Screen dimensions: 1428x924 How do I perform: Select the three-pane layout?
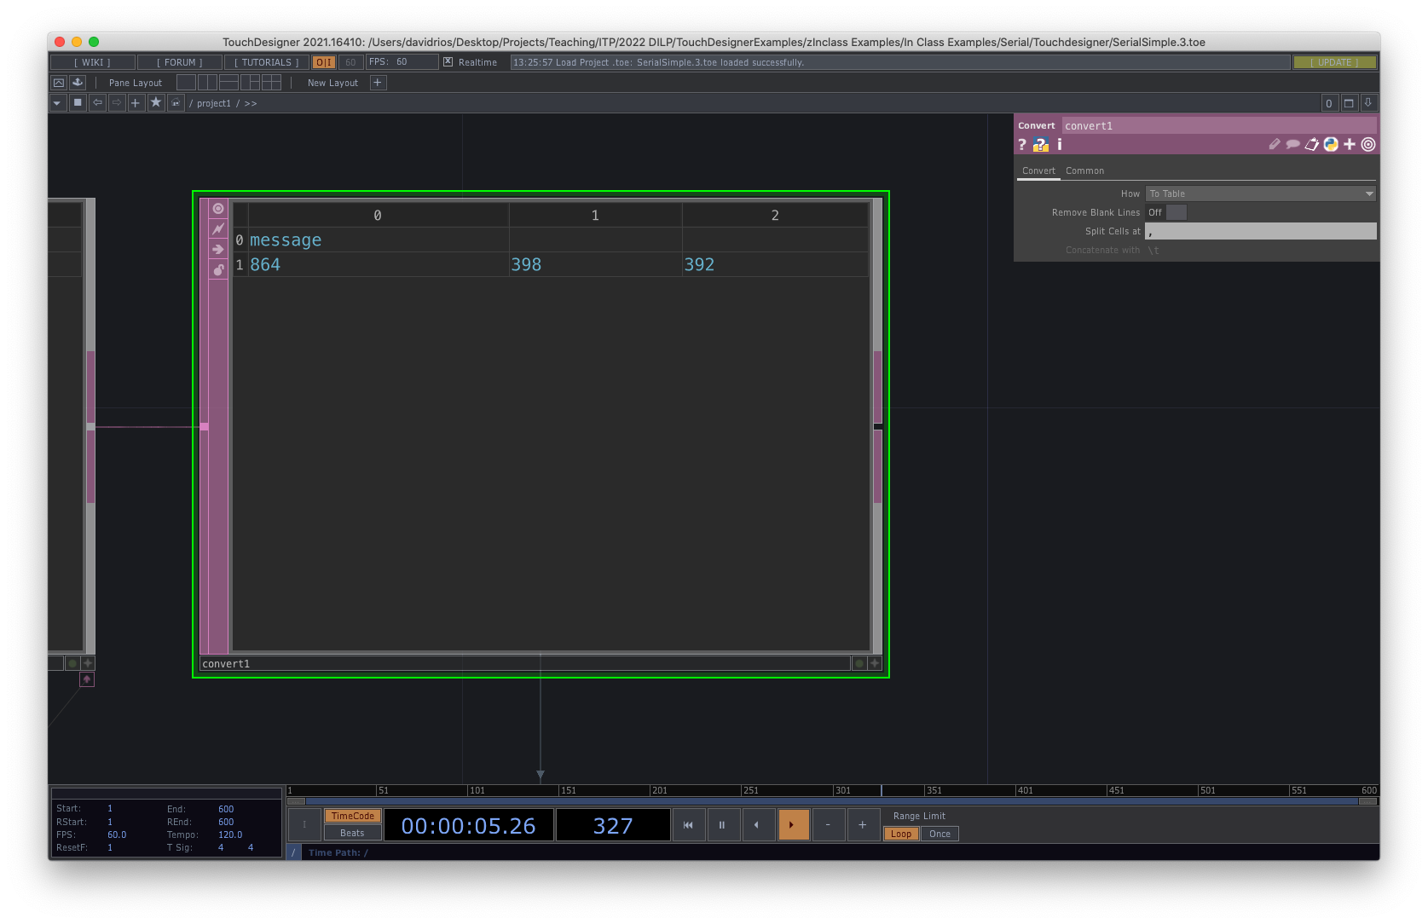(x=250, y=83)
